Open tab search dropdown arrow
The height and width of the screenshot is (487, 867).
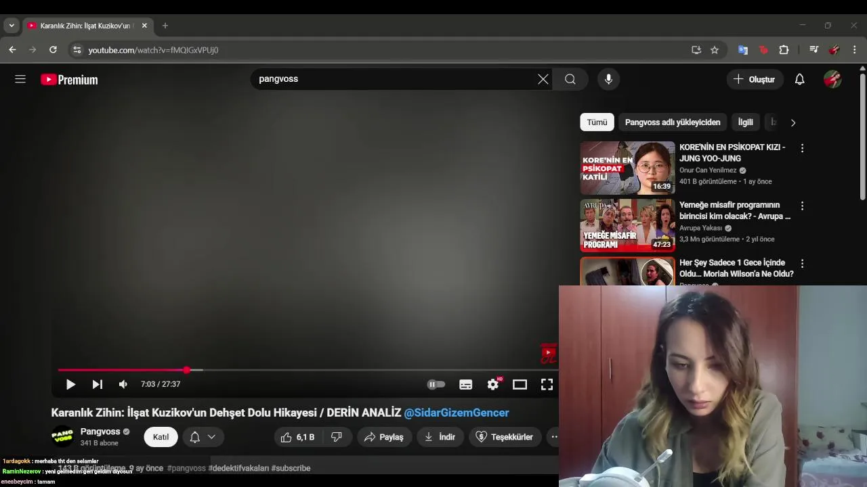click(x=12, y=26)
